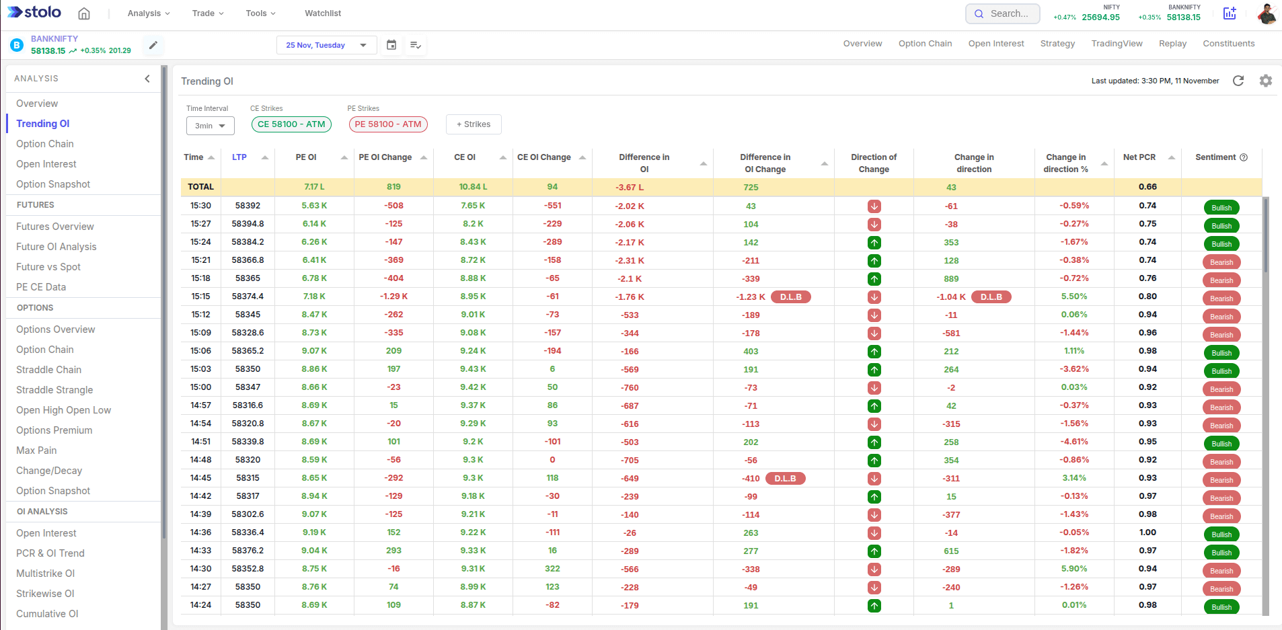The image size is (1282, 630).
Task: Open the 3min time interval dropdown
Action: (210, 126)
